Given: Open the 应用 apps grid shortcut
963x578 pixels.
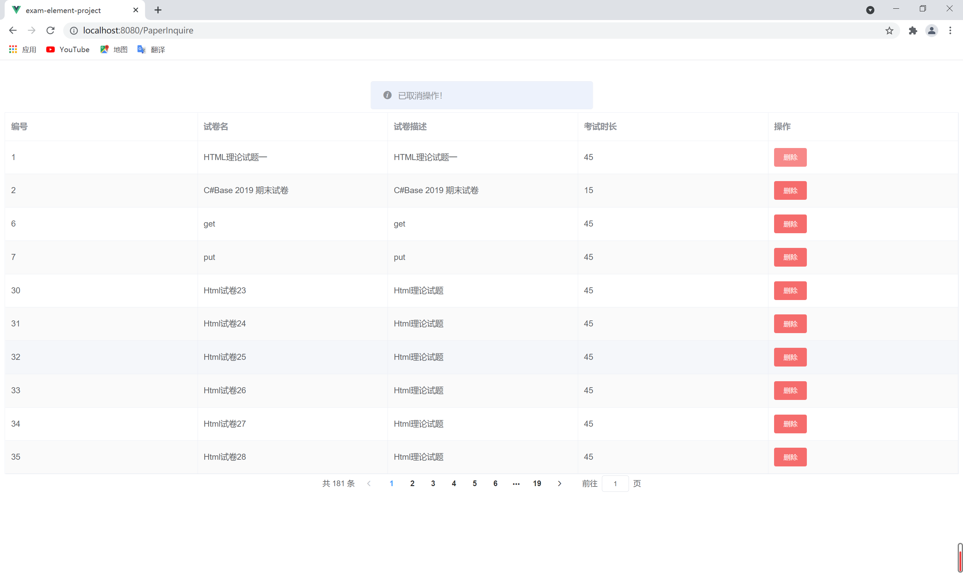Looking at the screenshot, I should [22, 49].
